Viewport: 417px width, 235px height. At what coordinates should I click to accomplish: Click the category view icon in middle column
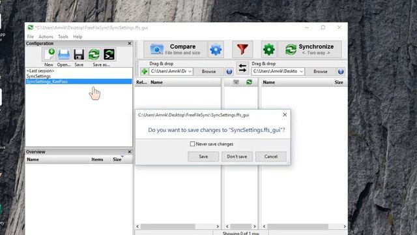[x=236, y=82]
